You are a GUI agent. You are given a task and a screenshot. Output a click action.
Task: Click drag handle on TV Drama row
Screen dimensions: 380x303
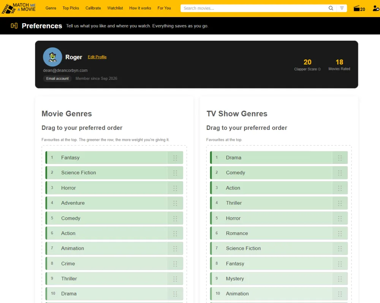(x=340, y=158)
